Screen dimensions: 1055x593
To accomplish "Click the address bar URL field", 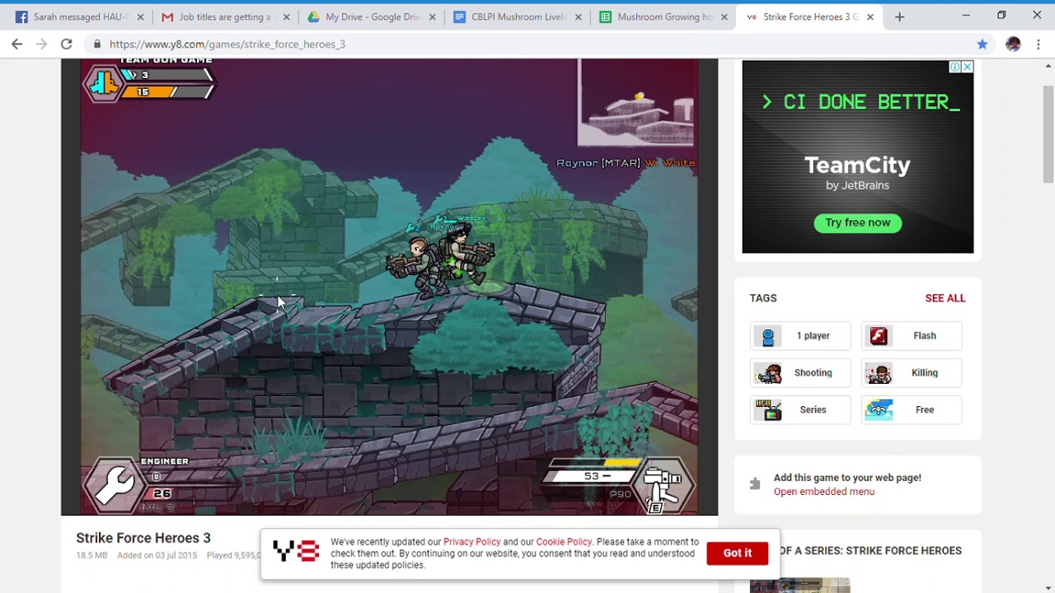I will point(527,44).
